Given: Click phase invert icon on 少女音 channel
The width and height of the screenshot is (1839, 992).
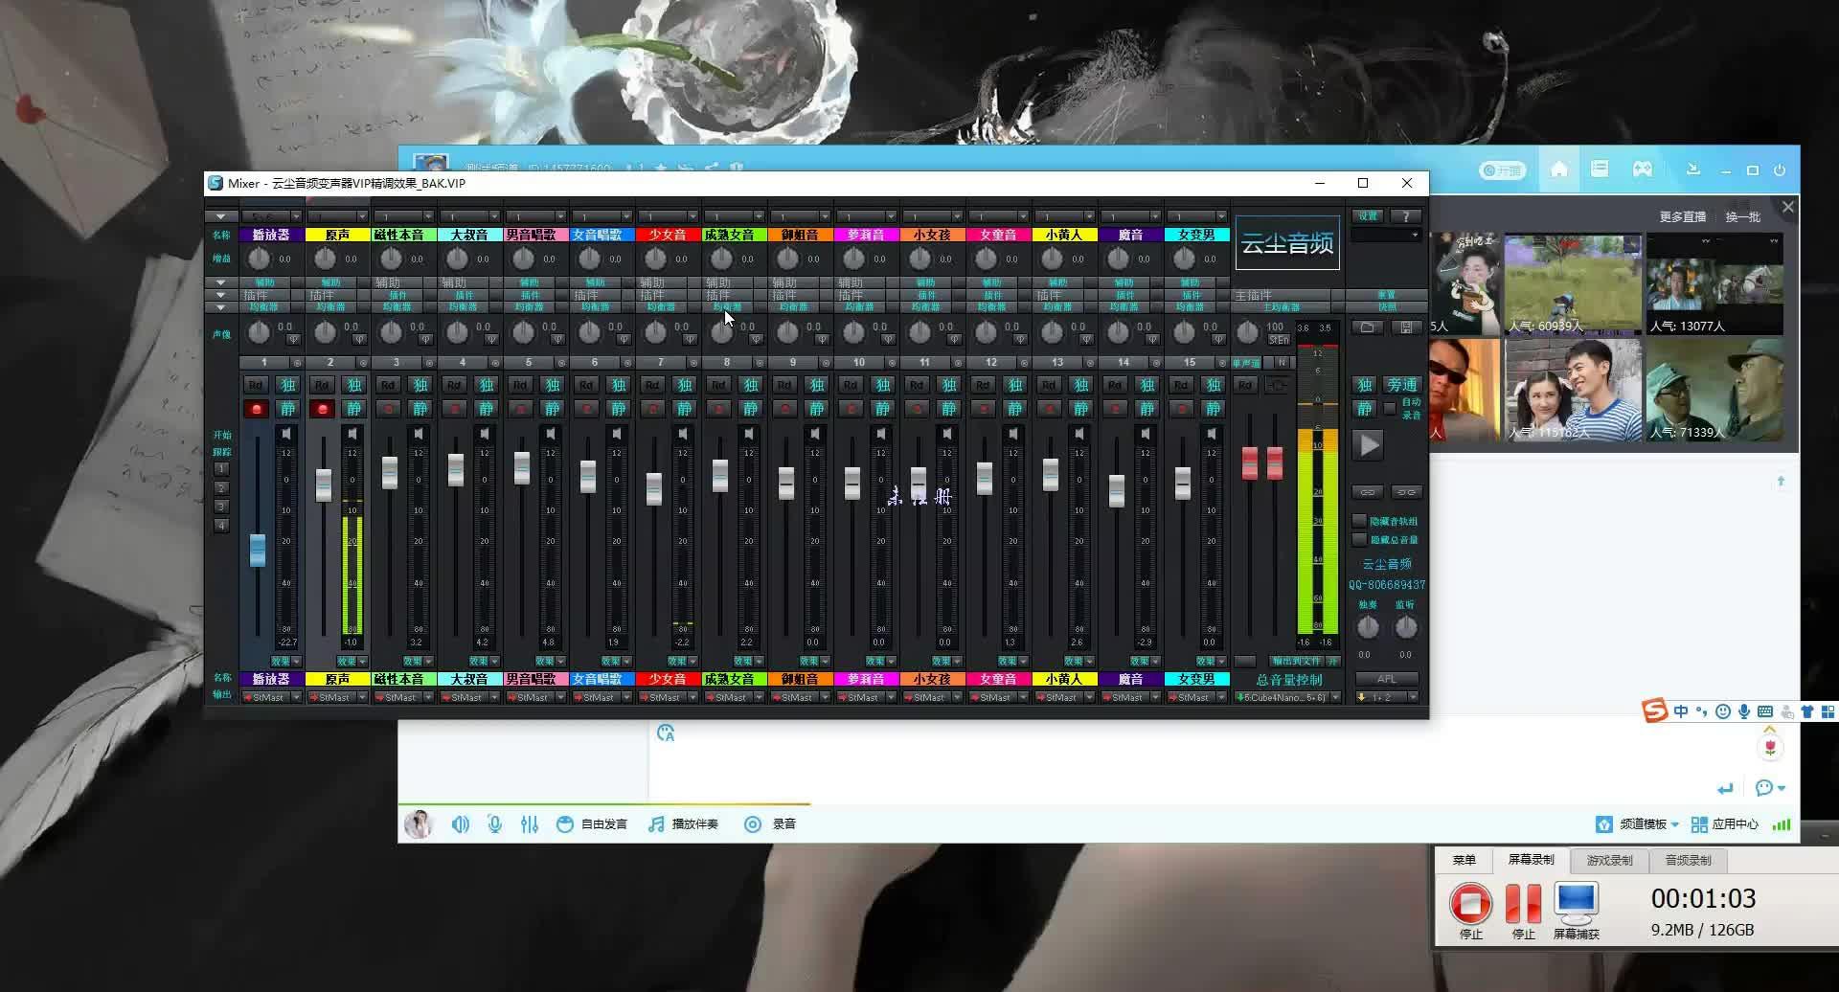Looking at the screenshot, I should 691,339.
